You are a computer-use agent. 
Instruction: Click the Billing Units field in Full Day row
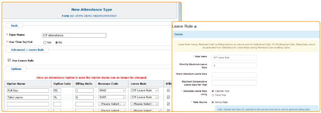click(x=85, y=90)
